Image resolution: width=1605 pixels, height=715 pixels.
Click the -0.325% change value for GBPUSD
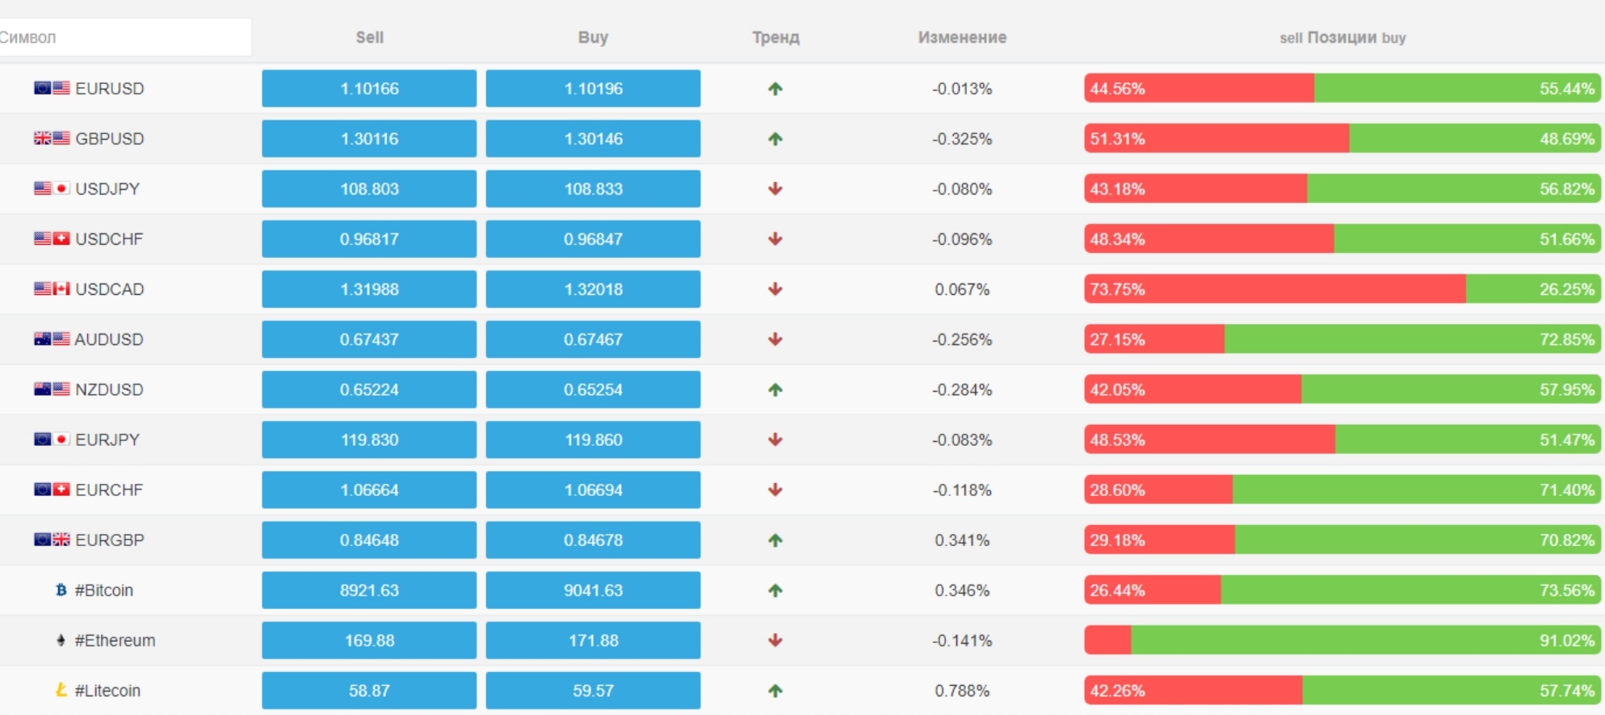tap(962, 138)
